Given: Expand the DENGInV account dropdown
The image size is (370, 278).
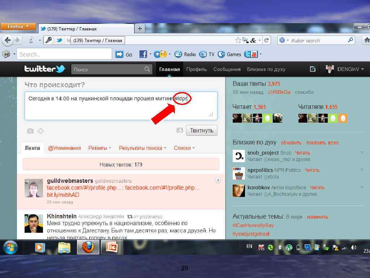Looking at the screenshot, I should point(362,69).
